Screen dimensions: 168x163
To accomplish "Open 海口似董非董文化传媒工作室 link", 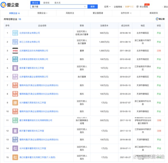I will (x=37, y=157).
